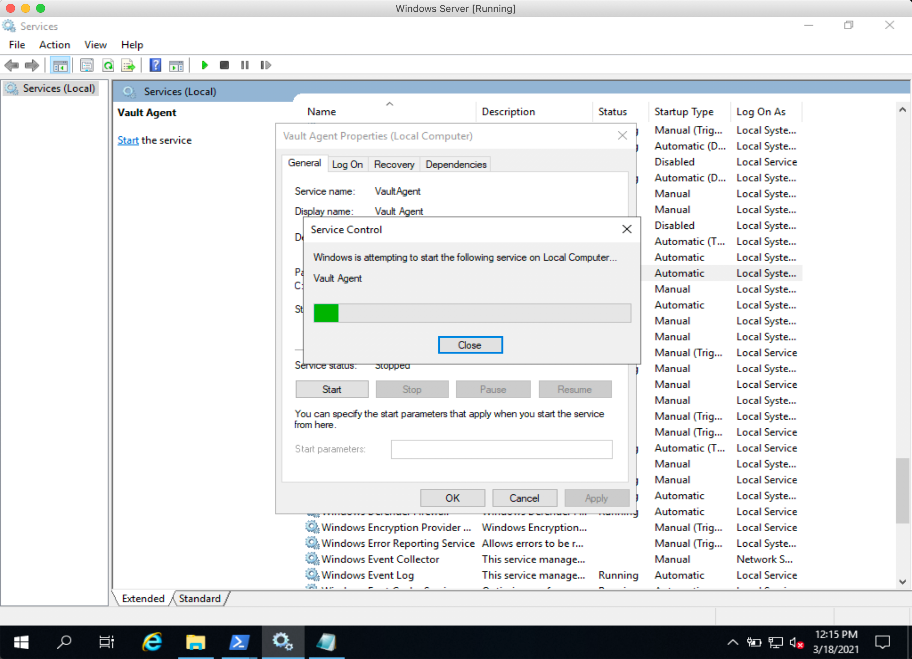912x659 pixels.
Task: Switch to the Recovery tab
Action: (394, 164)
